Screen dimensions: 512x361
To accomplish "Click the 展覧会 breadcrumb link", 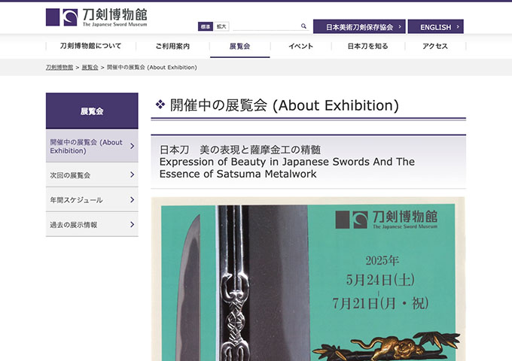I will tap(90, 67).
